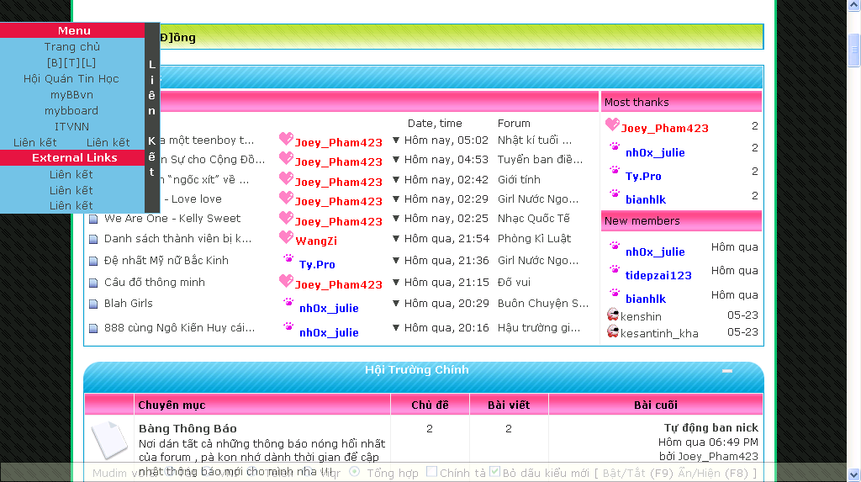Click the heart icon next to WangZi
The width and height of the screenshot is (861, 482).
[286, 238]
